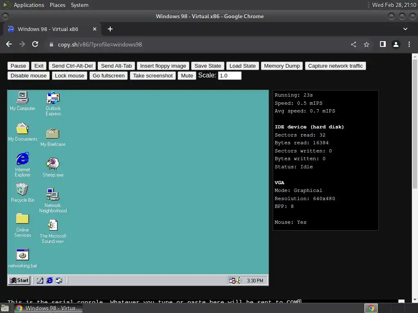The height and width of the screenshot is (313, 418).
Task: Launch Outlook Express from quick launch bar
Action: tap(59, 280)
